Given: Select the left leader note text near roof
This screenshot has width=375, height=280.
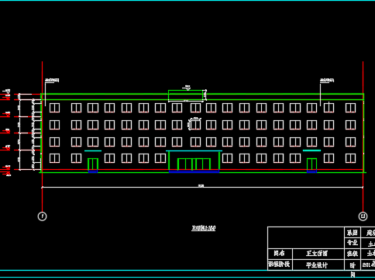Looking at the screenshot, I should pyautogui.click(x=52, y=81).
